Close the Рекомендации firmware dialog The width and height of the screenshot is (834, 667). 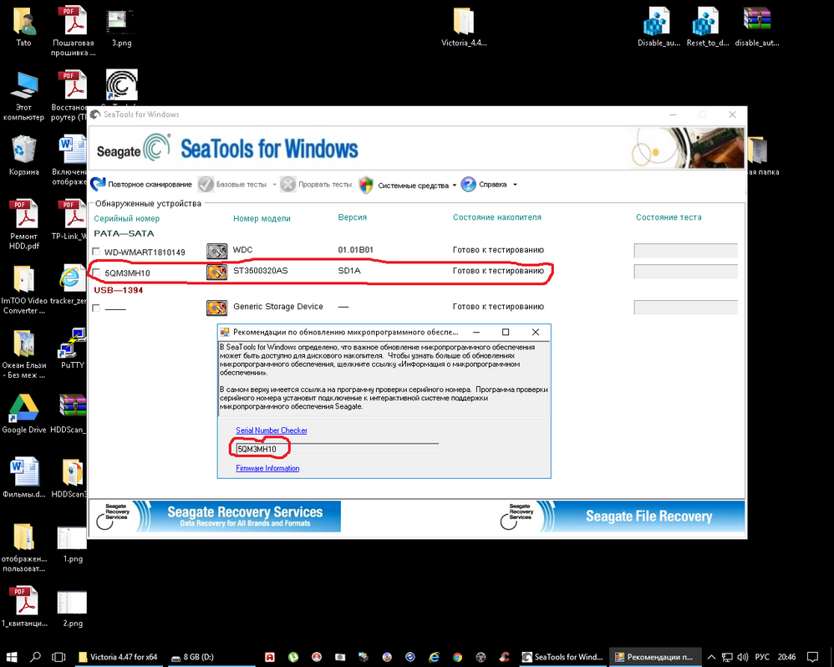click(x=536, y=332)
